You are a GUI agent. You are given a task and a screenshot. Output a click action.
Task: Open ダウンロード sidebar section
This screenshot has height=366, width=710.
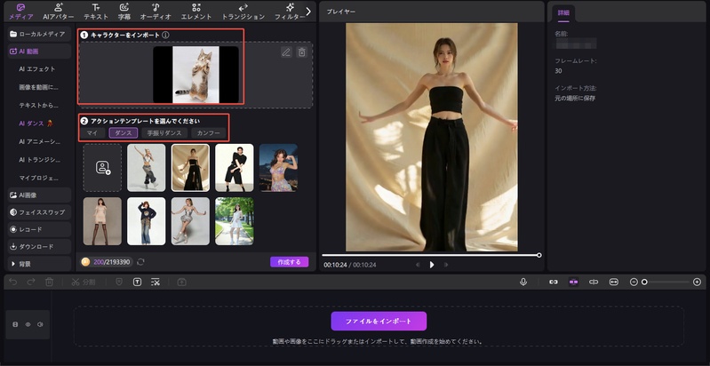(x=39, y=247)
